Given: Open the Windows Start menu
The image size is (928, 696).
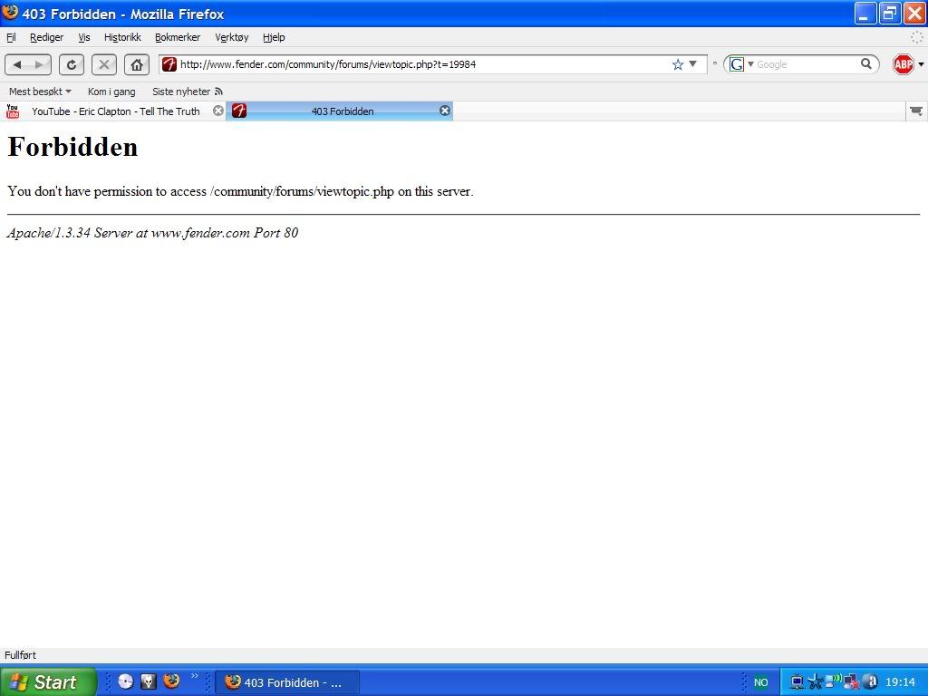Looking at the screenshot, I should coord(47,682).
